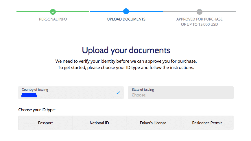Click the green Personal Info step checkmark
251x141 pixels.
[x=53, y=12]
